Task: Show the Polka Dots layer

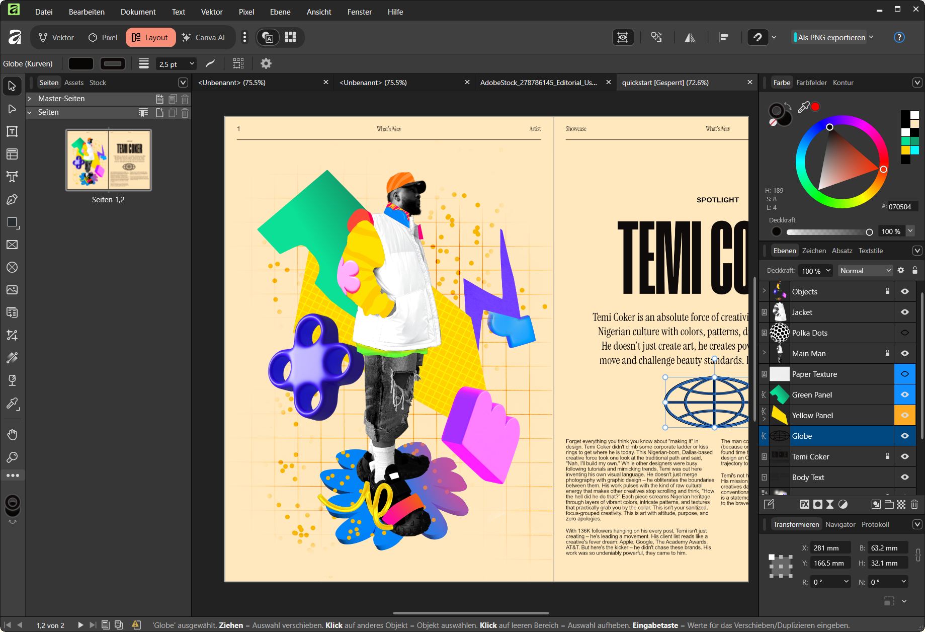Action: [904, 333]
